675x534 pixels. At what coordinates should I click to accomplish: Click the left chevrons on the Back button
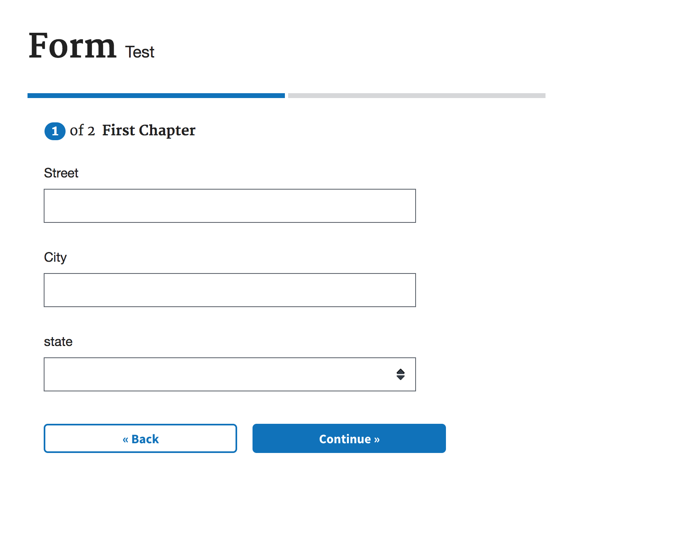(125, 440)
